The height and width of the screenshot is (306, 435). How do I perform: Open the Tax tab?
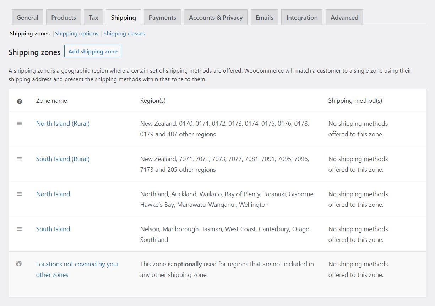93,18
